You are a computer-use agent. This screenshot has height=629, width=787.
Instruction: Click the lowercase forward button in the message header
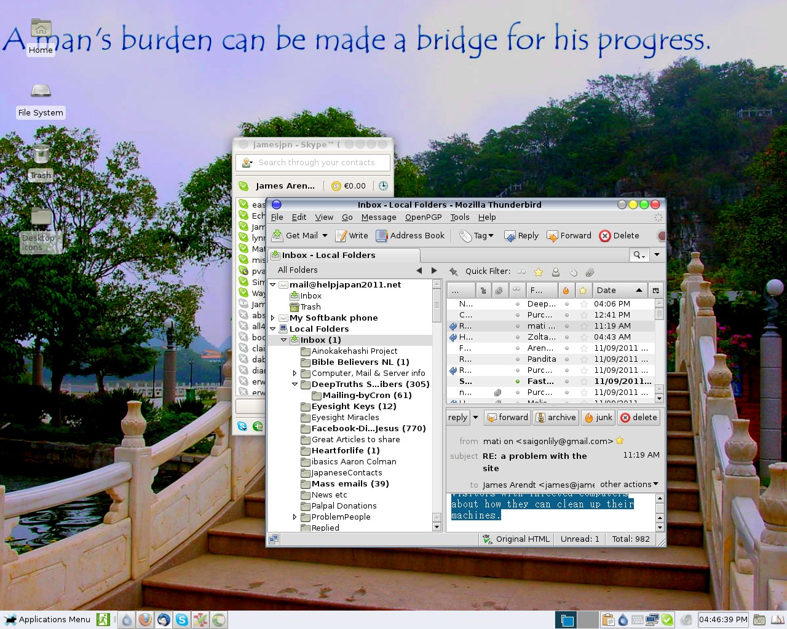(x=507, y=418)
